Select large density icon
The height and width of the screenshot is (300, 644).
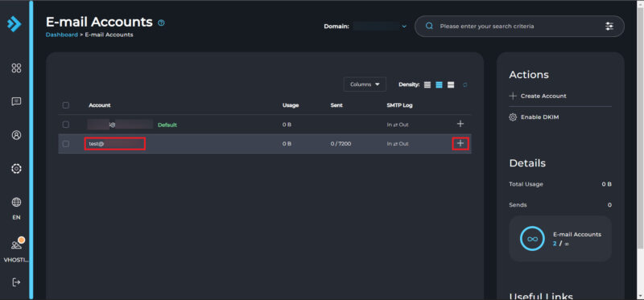[x=451, y=84]
